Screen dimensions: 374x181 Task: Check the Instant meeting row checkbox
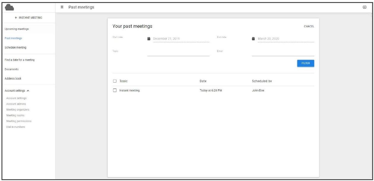115,90
